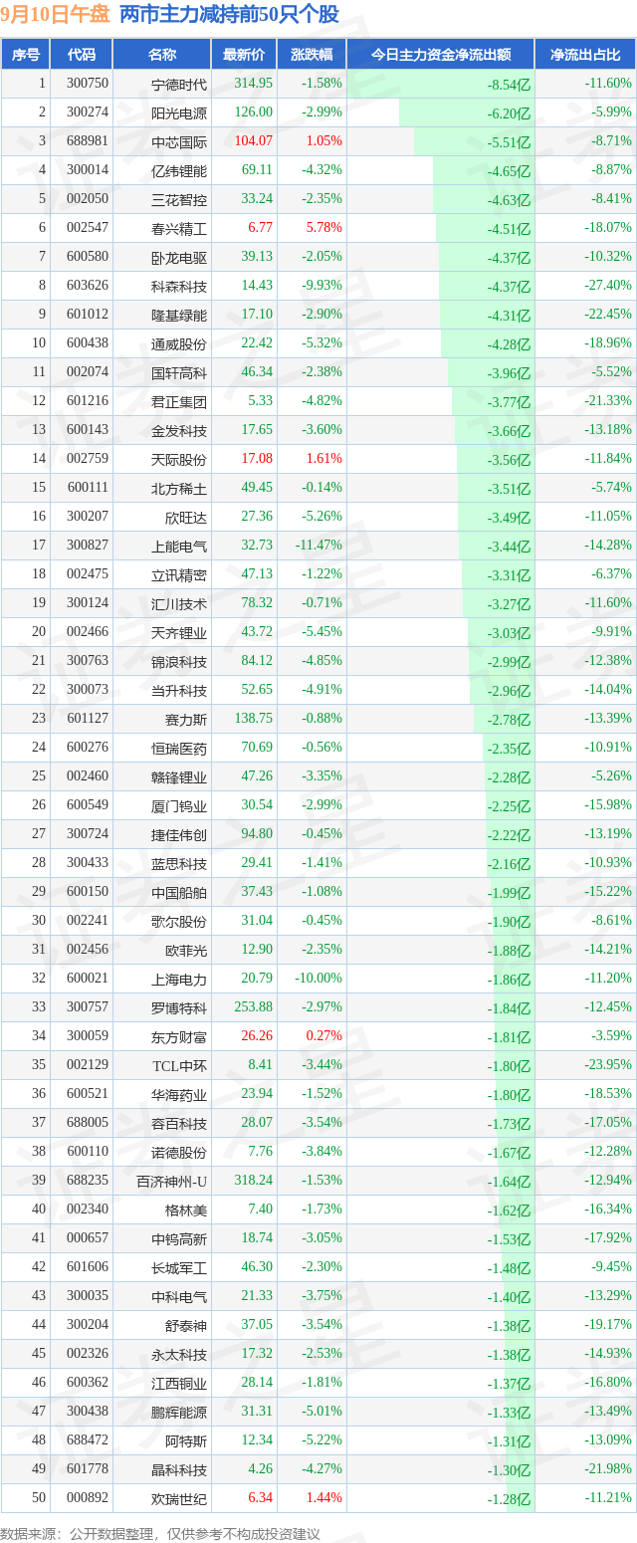Select the stock name 诺德股份
The image size is (637, 1543).
click(179, 1153)
